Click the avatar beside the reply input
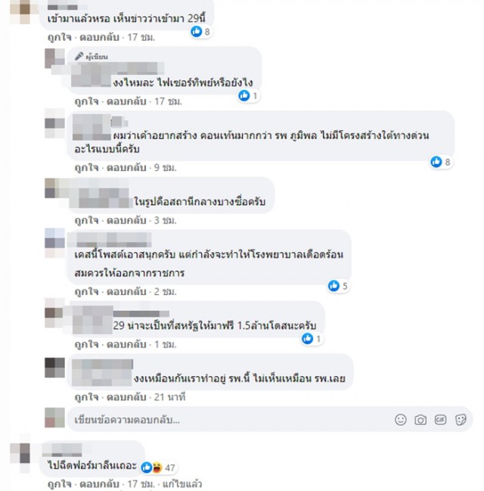The height and width of the screenshot is (491, 484). pyautogui.click(x=54, y=418)
